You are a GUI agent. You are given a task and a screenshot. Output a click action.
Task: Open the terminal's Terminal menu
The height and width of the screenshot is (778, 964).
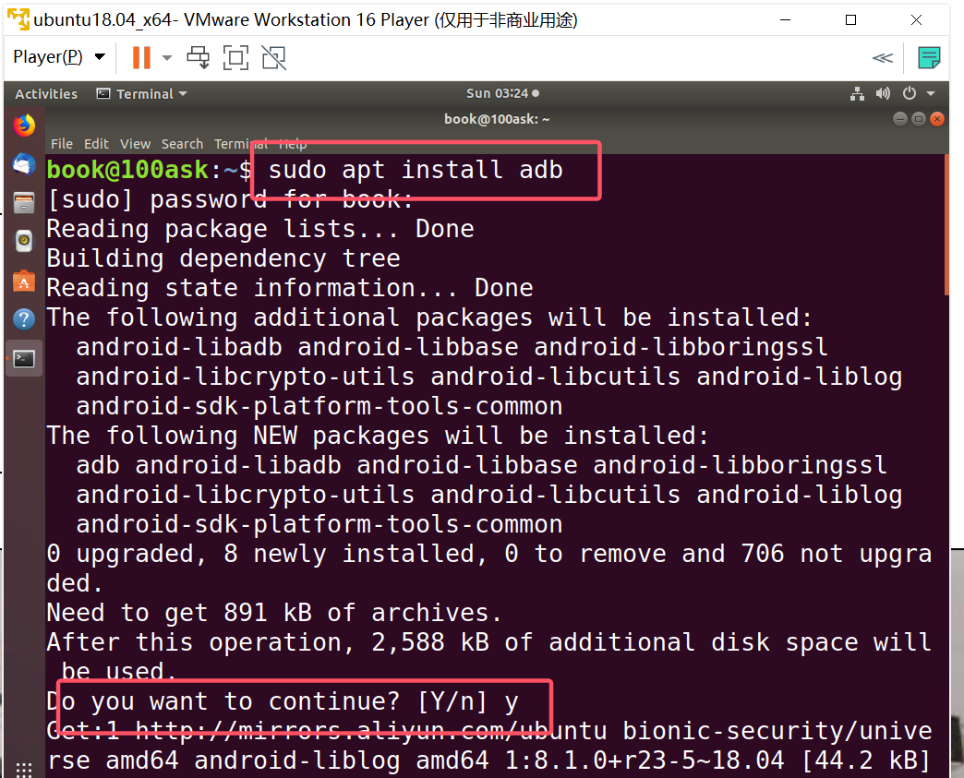241,144
